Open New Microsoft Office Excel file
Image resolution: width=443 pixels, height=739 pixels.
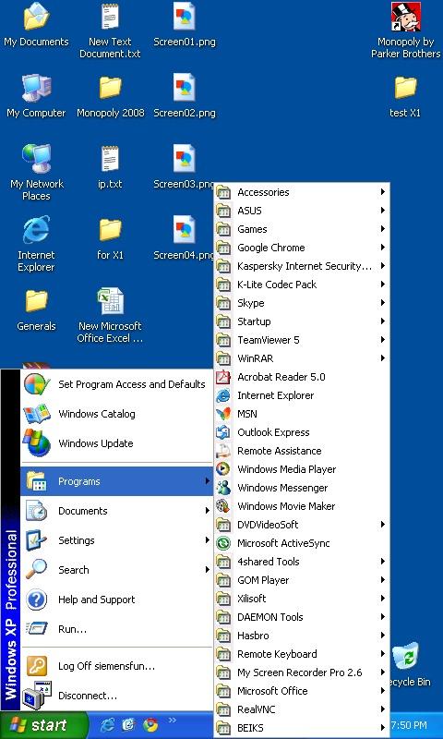click(110, 315)
